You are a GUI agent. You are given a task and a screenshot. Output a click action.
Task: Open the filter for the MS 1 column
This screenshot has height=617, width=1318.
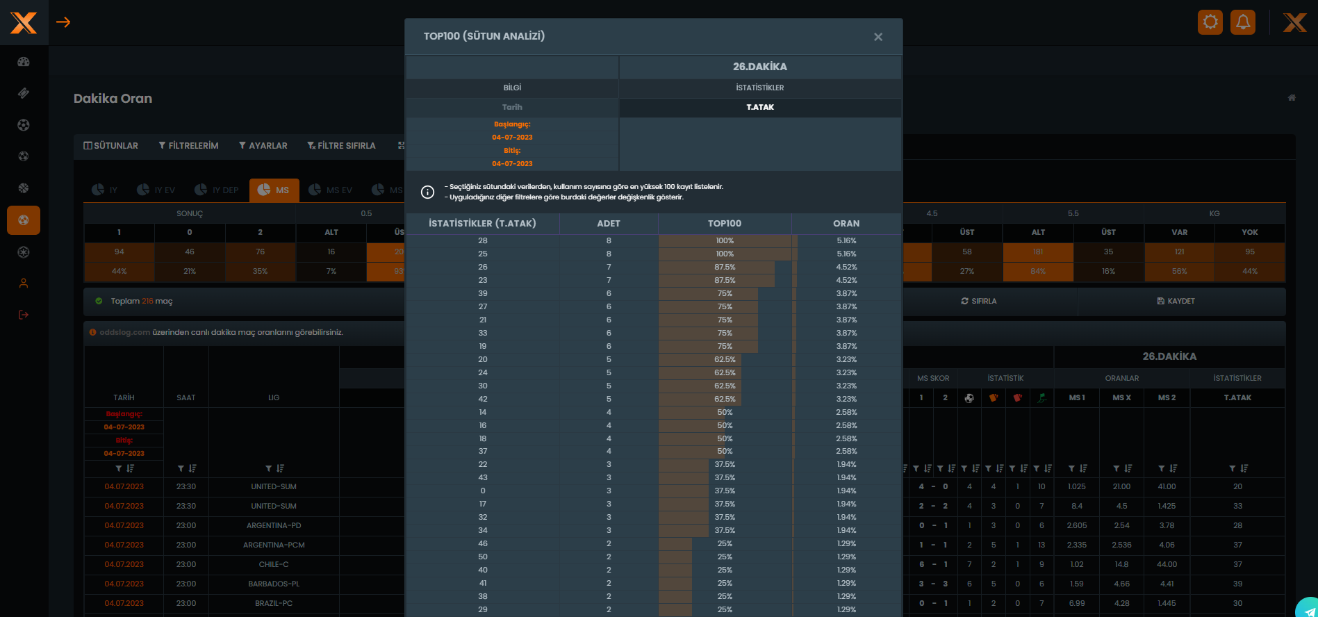point(1071,468)
